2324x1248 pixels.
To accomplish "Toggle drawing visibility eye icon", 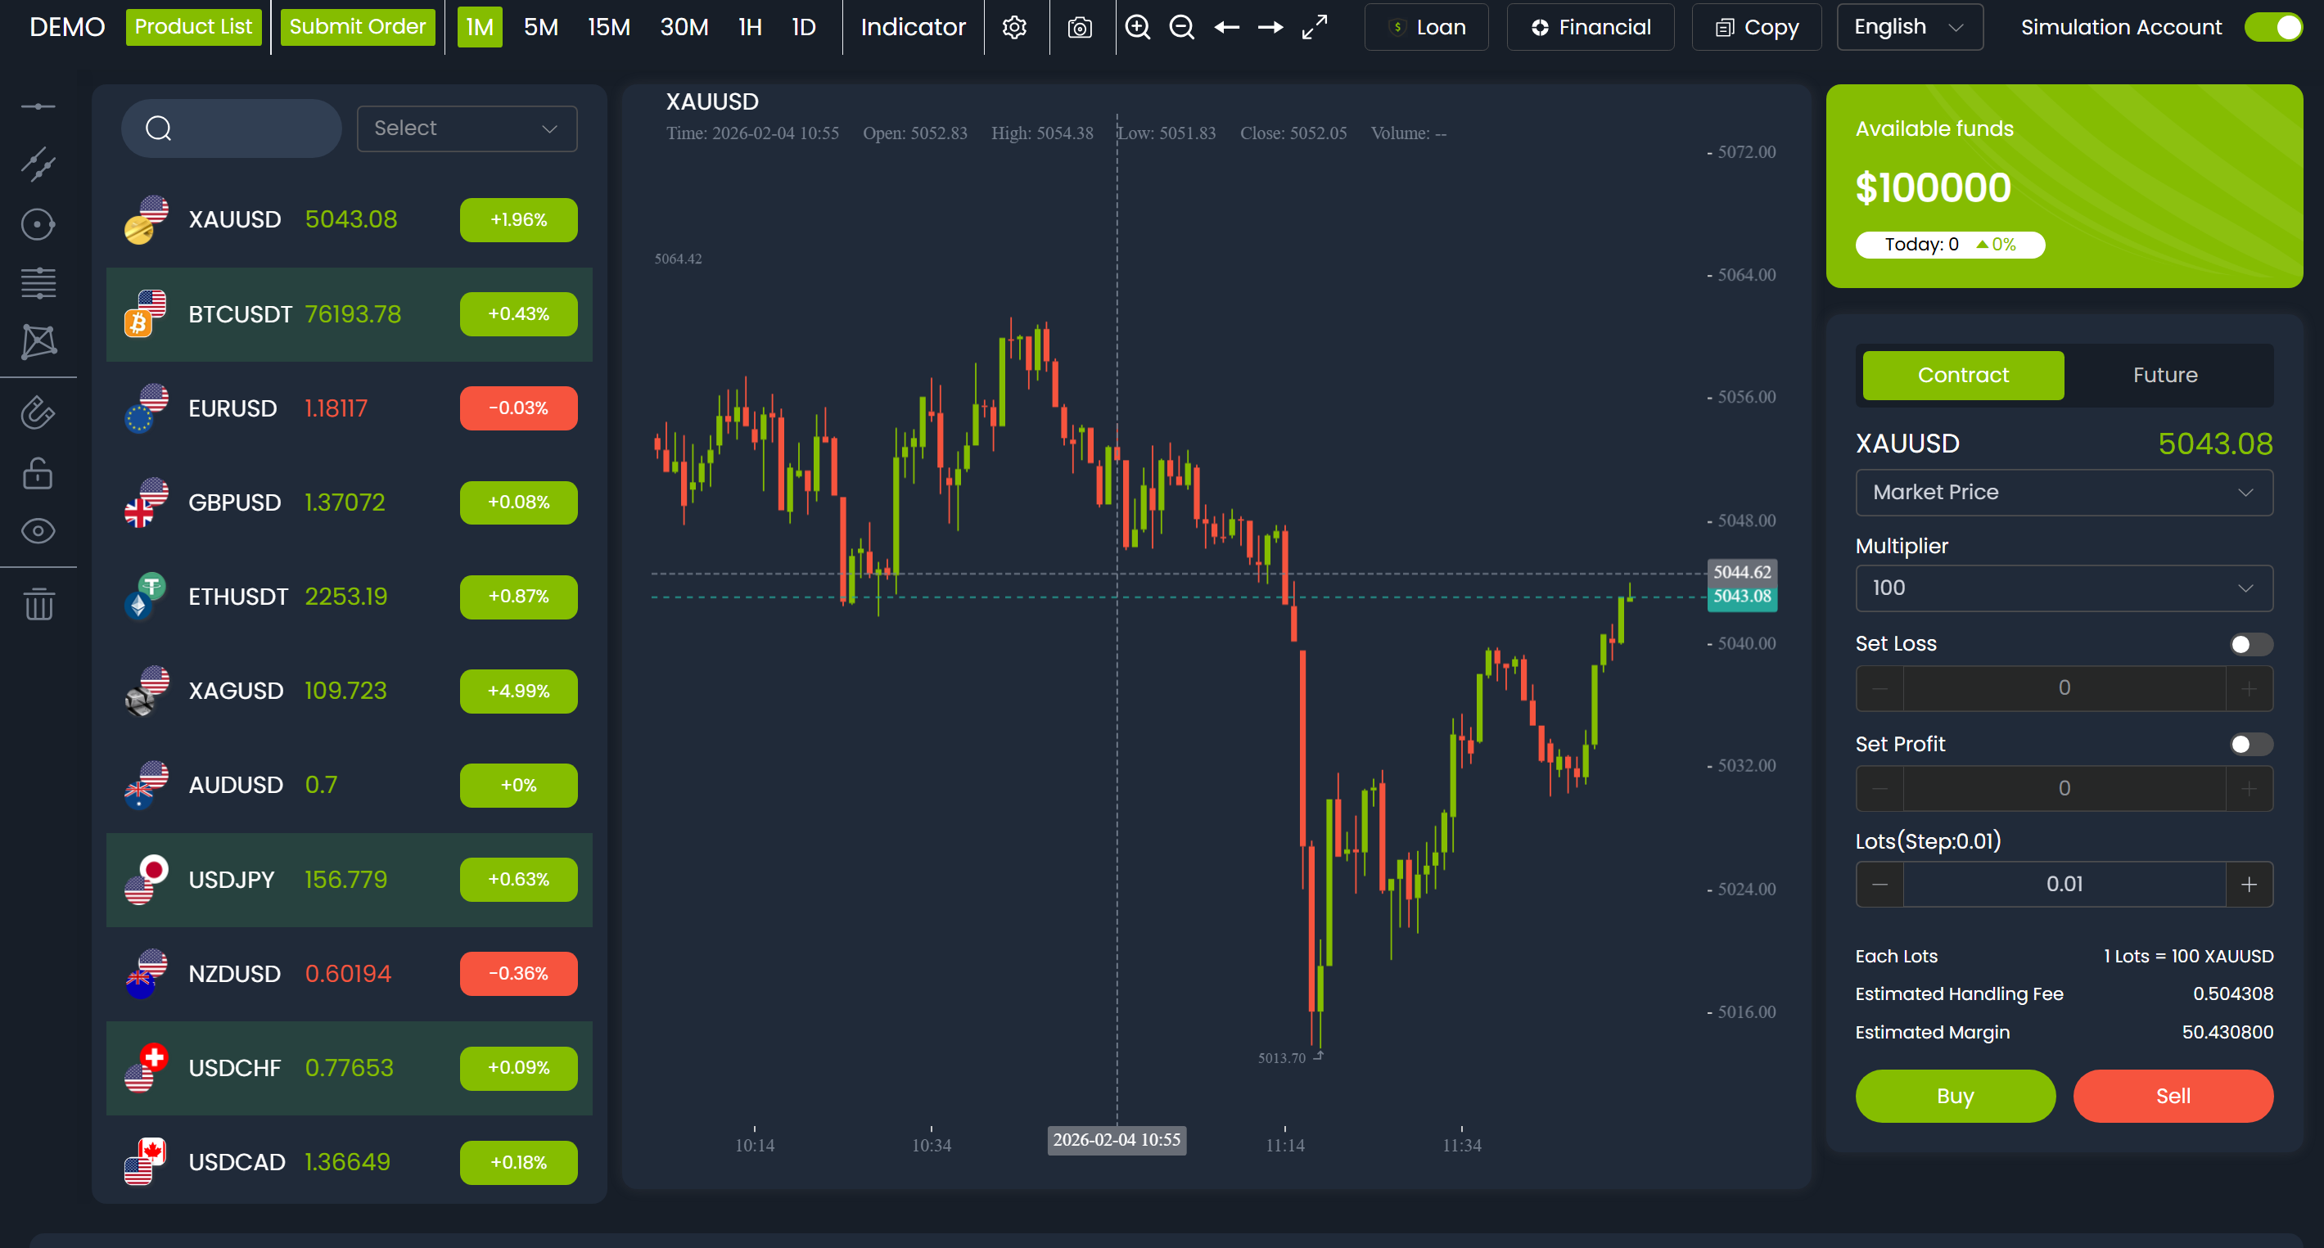I will tap(38, 531).
